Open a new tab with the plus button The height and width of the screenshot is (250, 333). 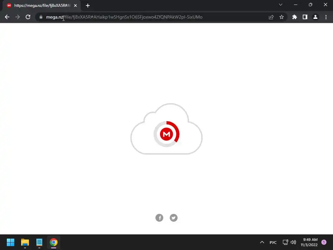click(88, 6)
